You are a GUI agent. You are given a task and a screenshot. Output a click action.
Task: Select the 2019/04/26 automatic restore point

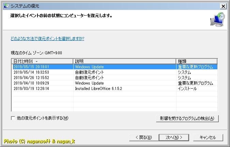pos(89,78)
